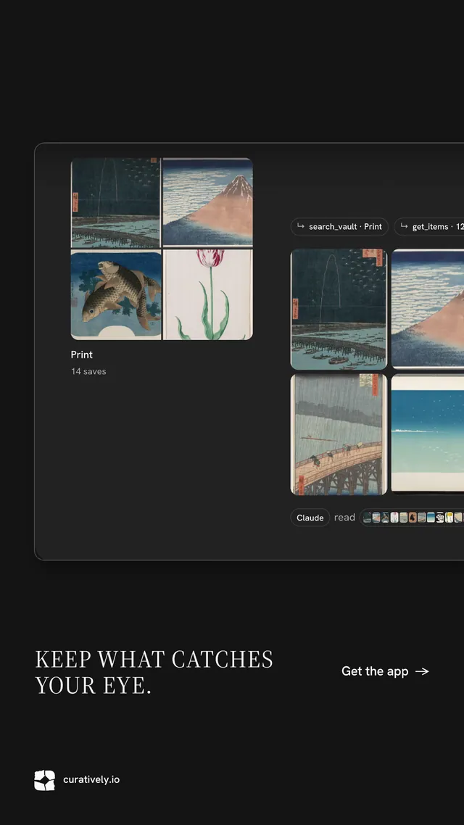Click the 'read' label next to Claude
464x825 pixels.
pyautogui.click(x=344, y=518)
